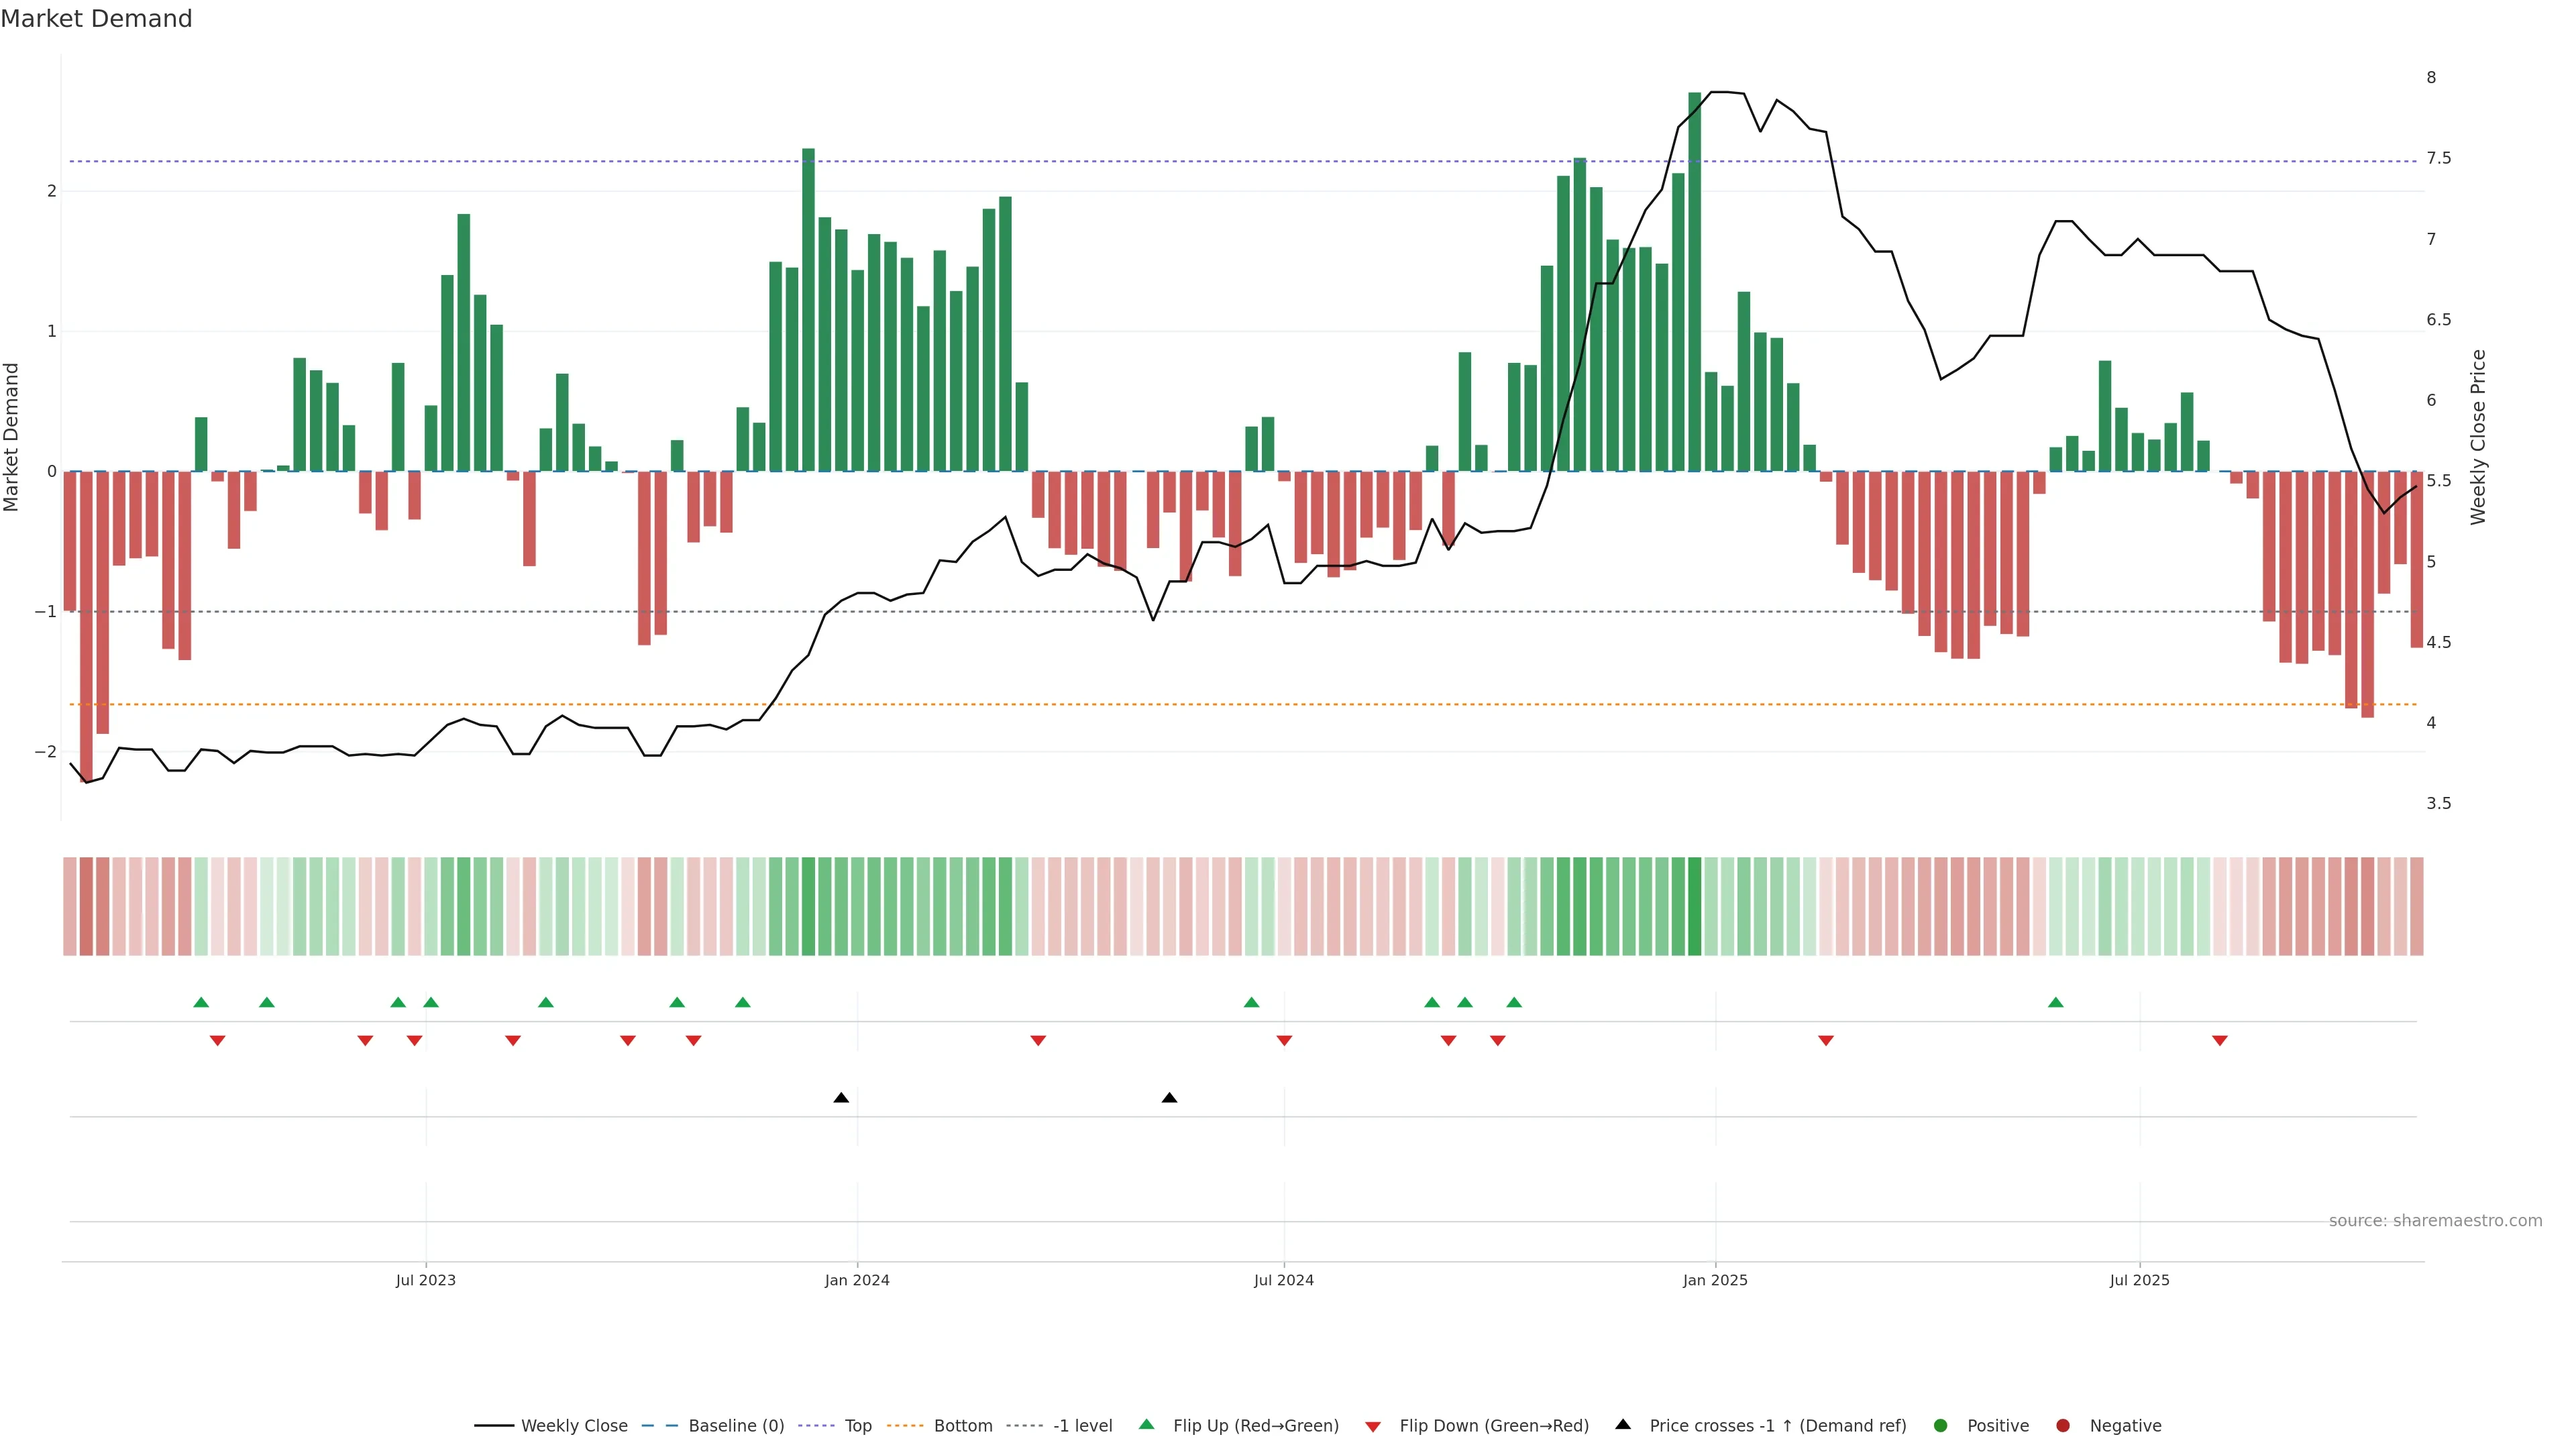This screenshot has height=1449, width=2576.
Task: Click green Flip Up legend triangle icon
Action: click(x=1147, y=1425)
